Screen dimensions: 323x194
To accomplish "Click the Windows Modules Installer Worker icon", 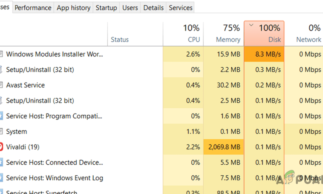I will (1, 54).
